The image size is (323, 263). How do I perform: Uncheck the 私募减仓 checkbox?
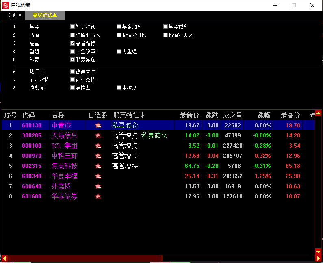[73, 59]
